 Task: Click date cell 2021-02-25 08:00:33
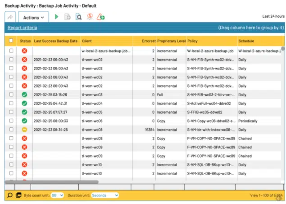point(51,121)
